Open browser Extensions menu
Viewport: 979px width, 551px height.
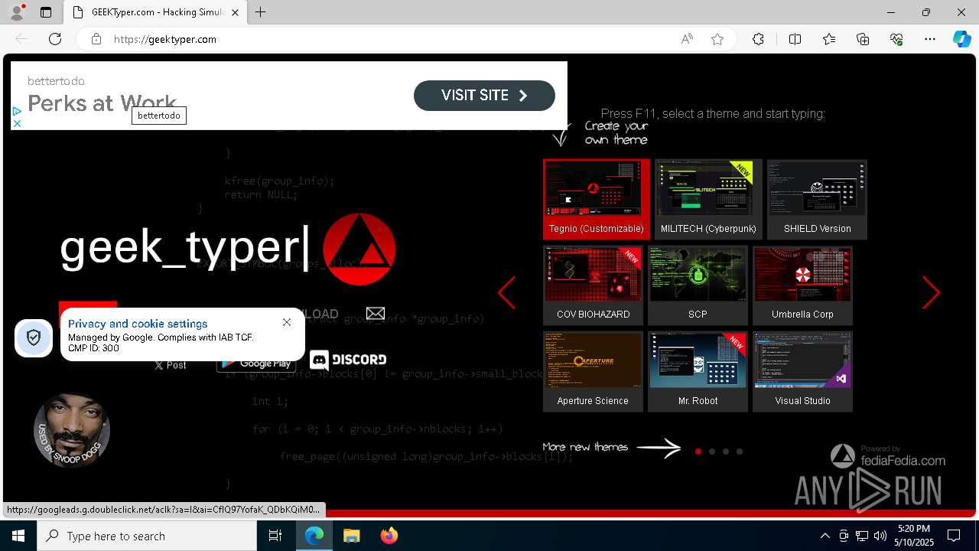click(x=758, y=39)
